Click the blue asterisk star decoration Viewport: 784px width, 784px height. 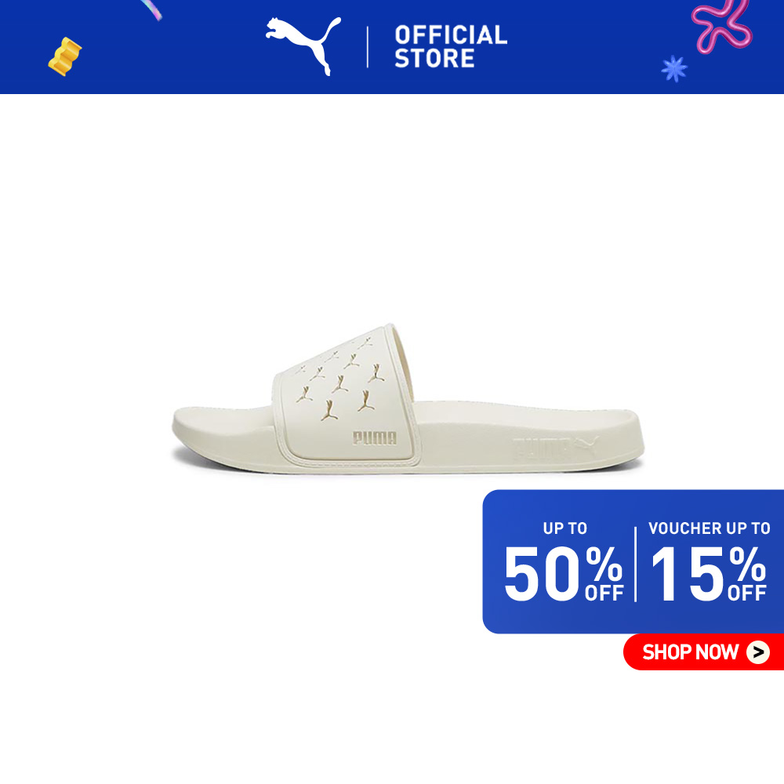coord(674,68)
